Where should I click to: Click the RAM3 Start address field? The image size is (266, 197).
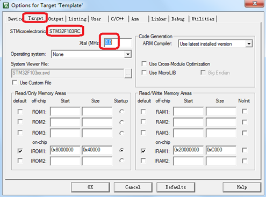click(x=188, y=133)
